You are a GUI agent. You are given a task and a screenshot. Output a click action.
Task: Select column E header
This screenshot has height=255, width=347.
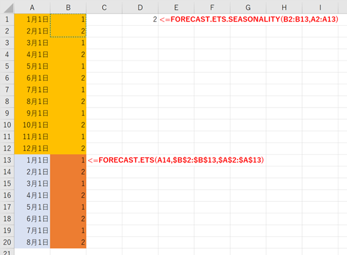176,7
